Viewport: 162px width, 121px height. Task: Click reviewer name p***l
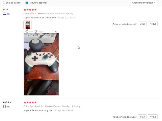pos(6,9)
